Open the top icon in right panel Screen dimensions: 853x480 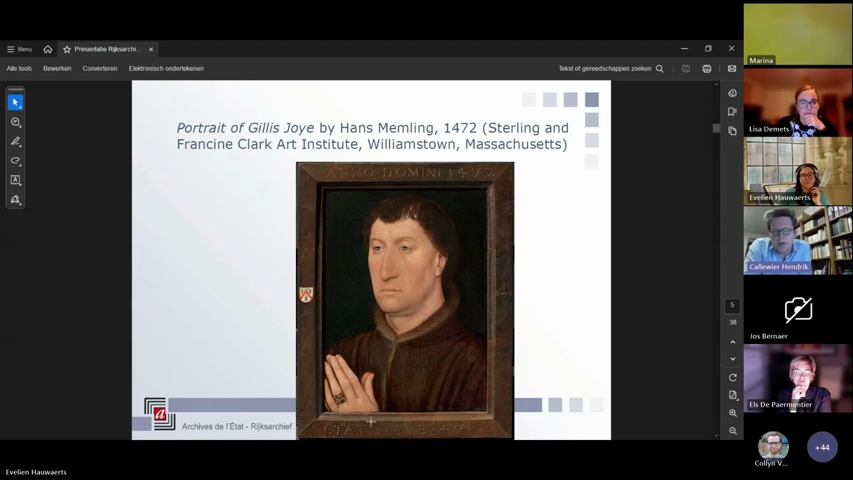click(x=732, y=93)
